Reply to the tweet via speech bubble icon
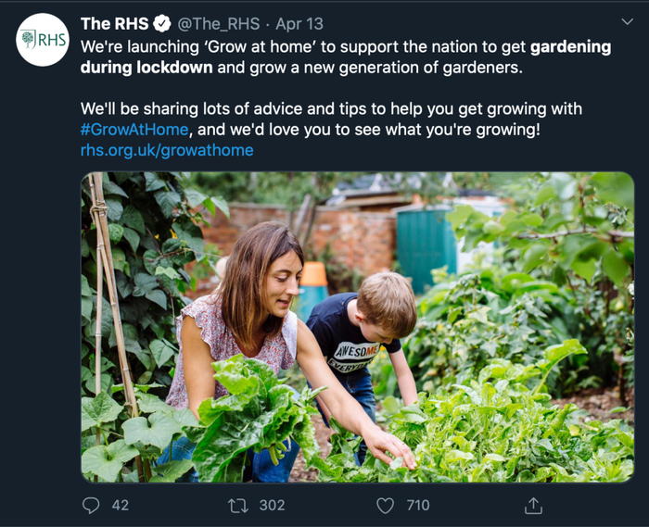This screenshot has width=649, height=527. tap(91, 505)
